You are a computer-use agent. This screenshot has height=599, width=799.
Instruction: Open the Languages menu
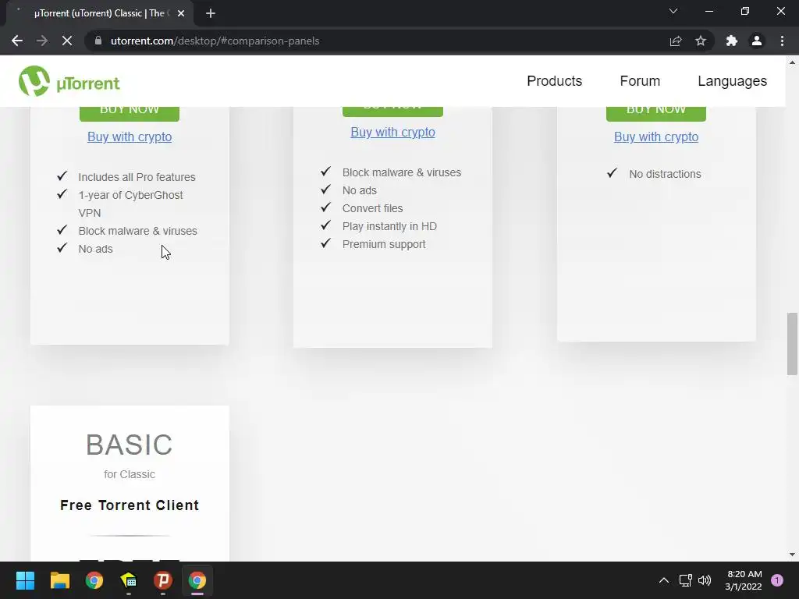pos(732,81)
